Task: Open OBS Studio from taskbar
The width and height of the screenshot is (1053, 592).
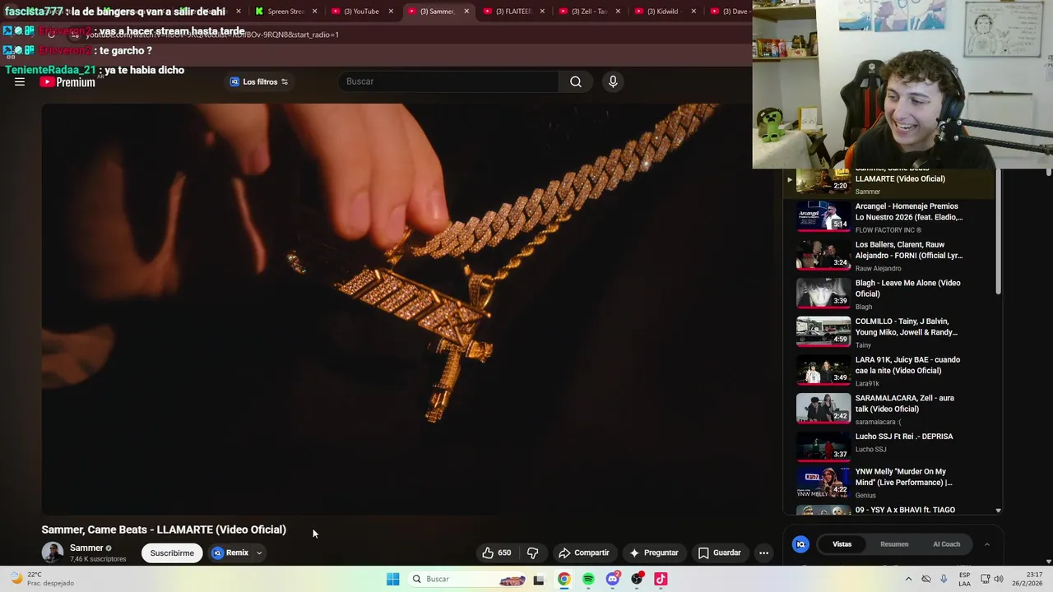Action: (x=637, y=579)
